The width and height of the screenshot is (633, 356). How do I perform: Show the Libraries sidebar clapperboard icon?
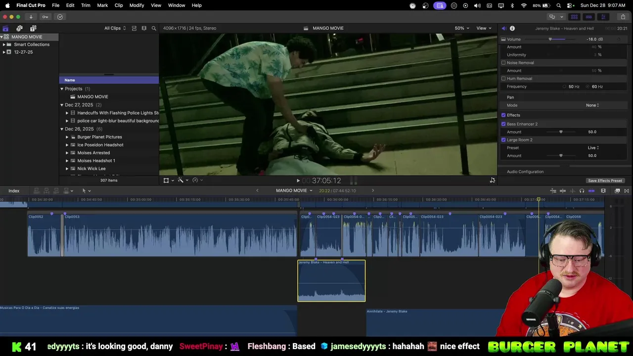[x=5, y=28]
